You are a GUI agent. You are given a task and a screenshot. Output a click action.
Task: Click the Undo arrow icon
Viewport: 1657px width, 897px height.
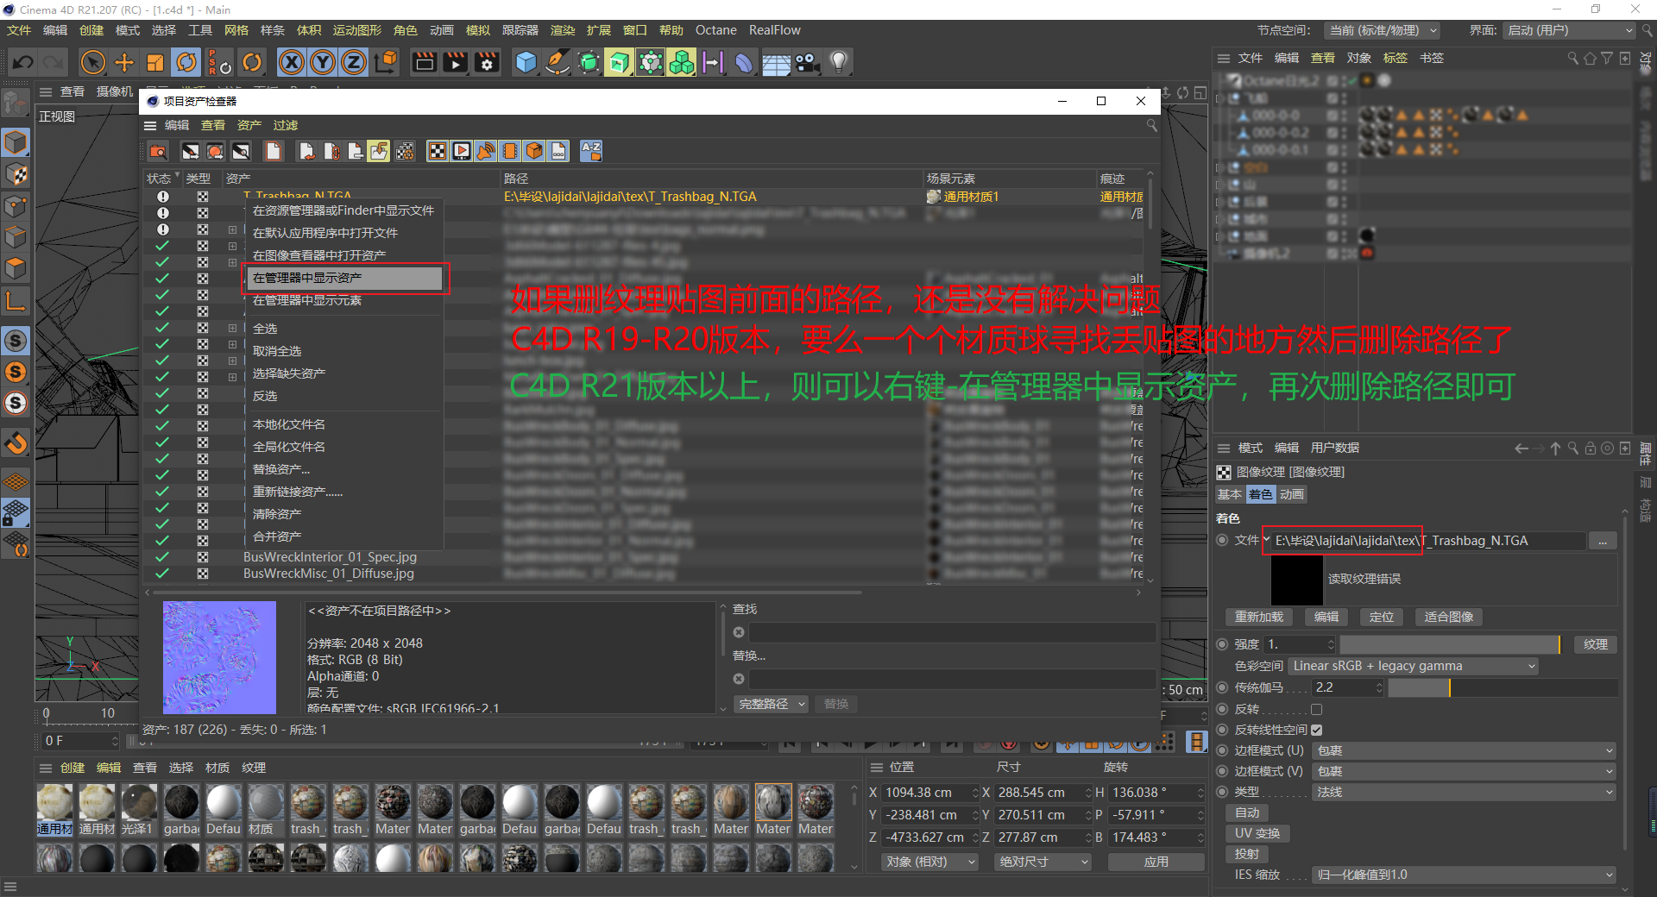coord(23,62)
